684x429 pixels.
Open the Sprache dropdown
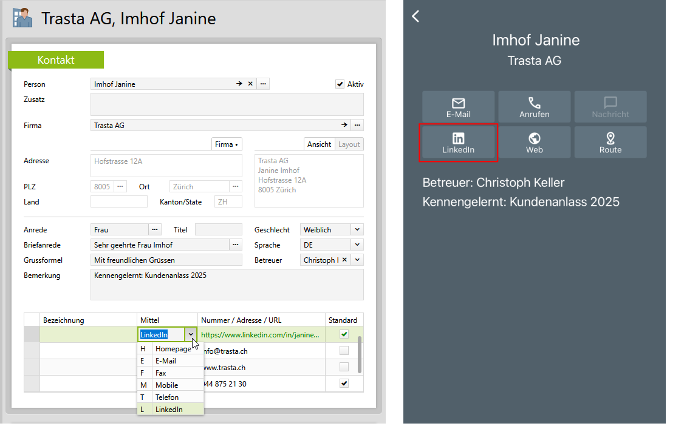[357, 245]
